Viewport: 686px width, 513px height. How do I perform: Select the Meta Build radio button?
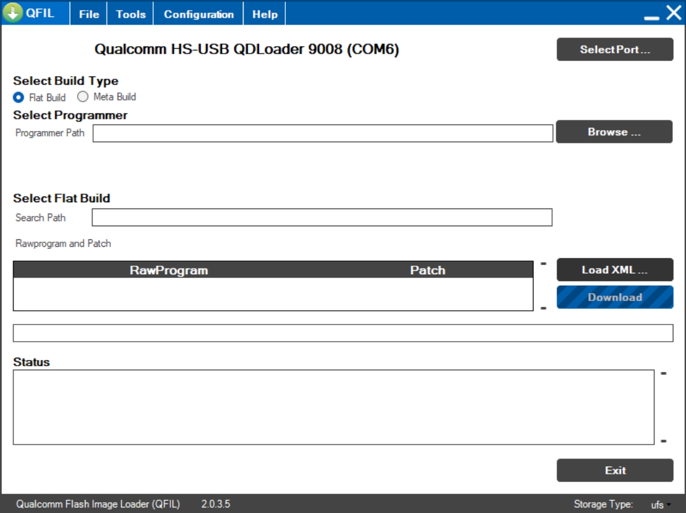coord(83,97)
